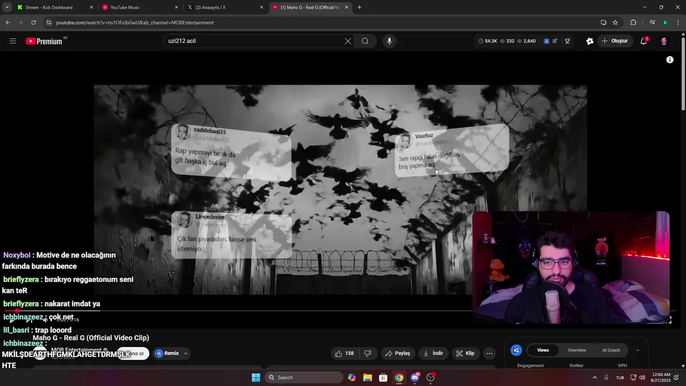Open YouTube notifications bell
The width and height of the screenshot is (686, 386).
tap(644, 41)
